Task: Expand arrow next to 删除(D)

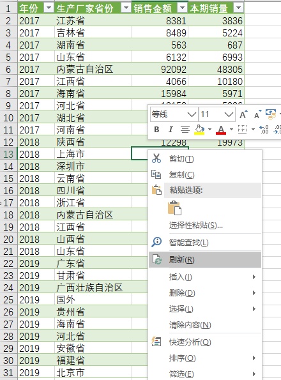Action: tap(254, 293)
